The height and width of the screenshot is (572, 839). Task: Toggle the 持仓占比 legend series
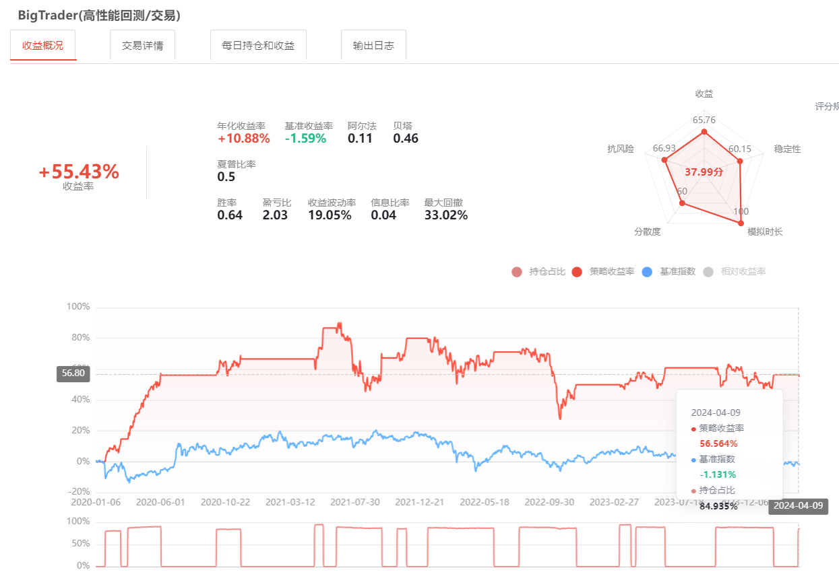pyautogui.click(x=538, y=272)
